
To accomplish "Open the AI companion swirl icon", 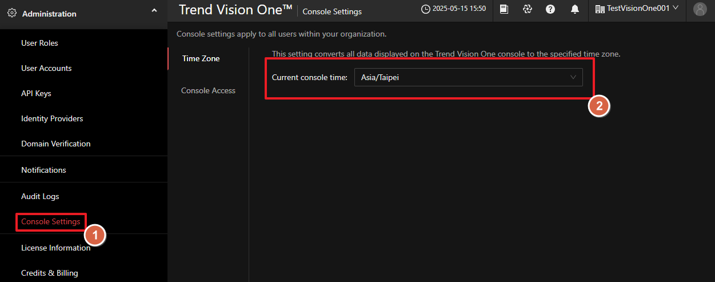I will click(528, 9).
